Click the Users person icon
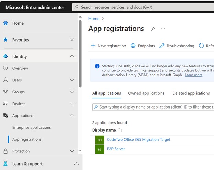 [x=5, y=80]
